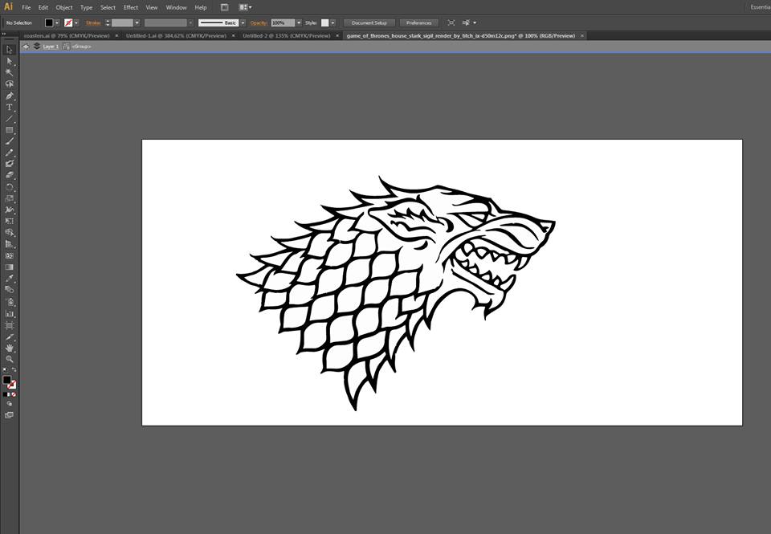Click the exit isolation mode back arrow
This screenshot has height=534, width=771.
[26, 47]
